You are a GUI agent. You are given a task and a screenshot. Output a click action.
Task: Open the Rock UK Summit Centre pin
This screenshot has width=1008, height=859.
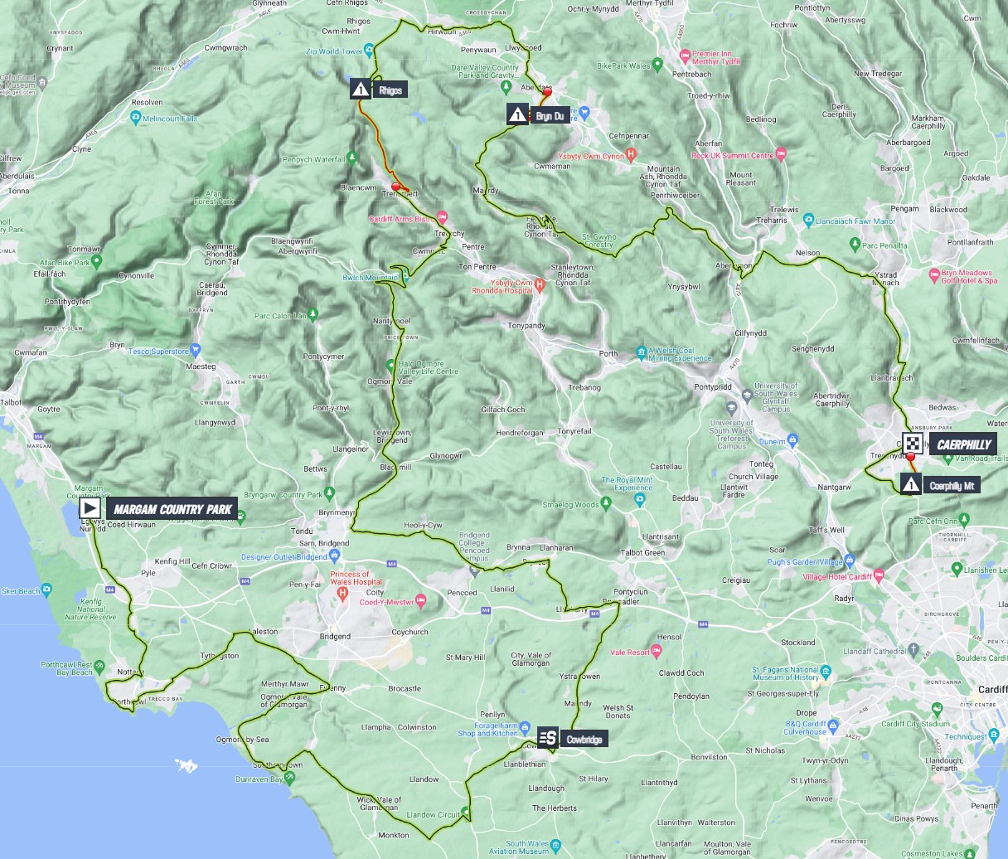point(782,155)
